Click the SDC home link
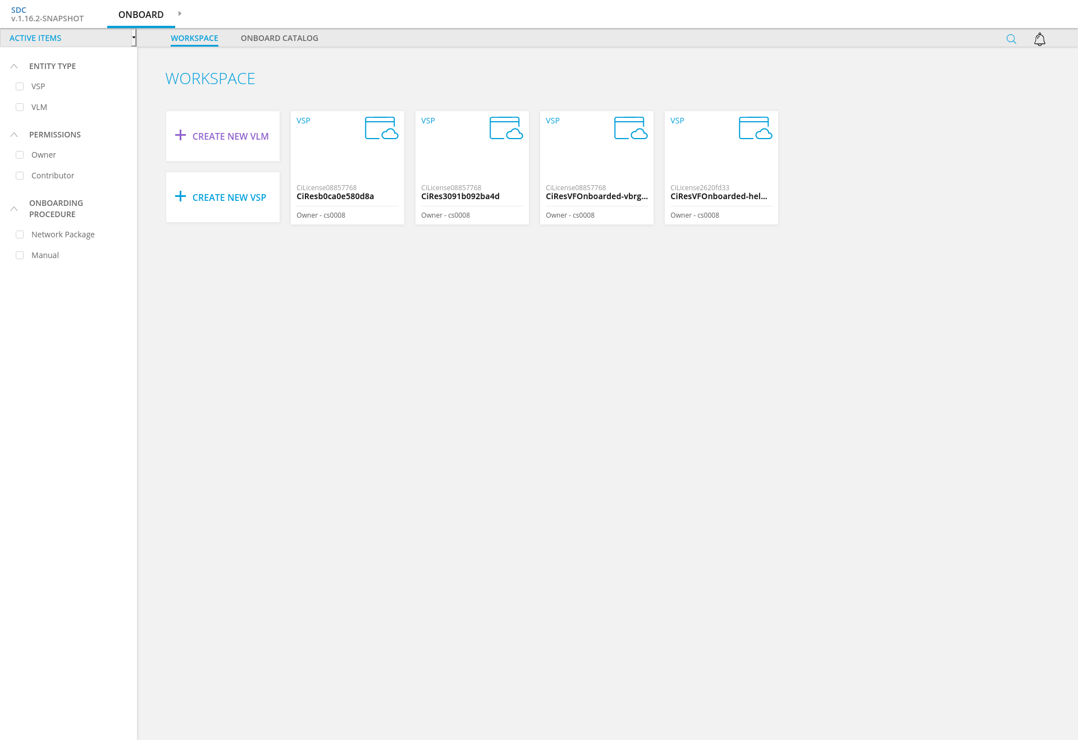Image resolution: width=1078 pixels, height=740 pixels. [x=19, y=10]
